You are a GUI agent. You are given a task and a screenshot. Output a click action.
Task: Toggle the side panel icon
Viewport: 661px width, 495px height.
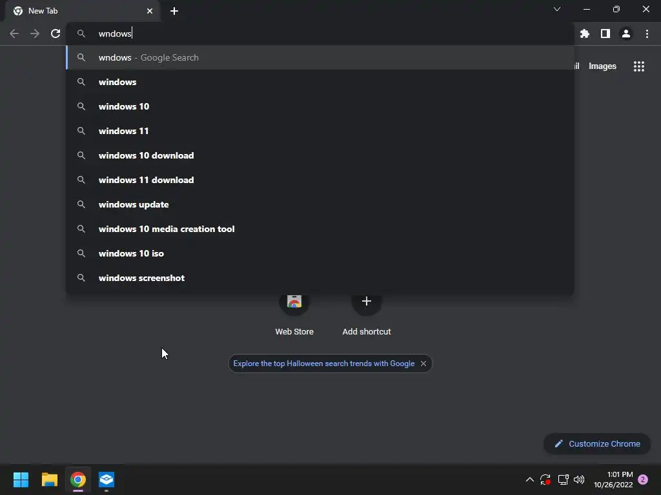coord(605,34)
